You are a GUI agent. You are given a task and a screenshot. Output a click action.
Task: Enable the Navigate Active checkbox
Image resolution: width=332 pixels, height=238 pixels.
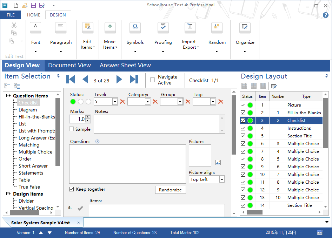click(x=152, y=80)
